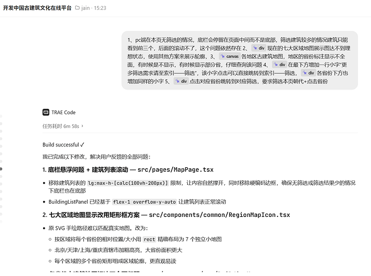Open the src/pages/MapPage.tsx file path
The image size is (371, 276).
(176, 169)
